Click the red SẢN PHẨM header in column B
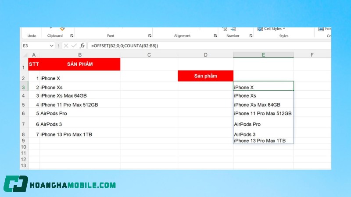This screenshot has height=197, width=351. tap(80, 64)
